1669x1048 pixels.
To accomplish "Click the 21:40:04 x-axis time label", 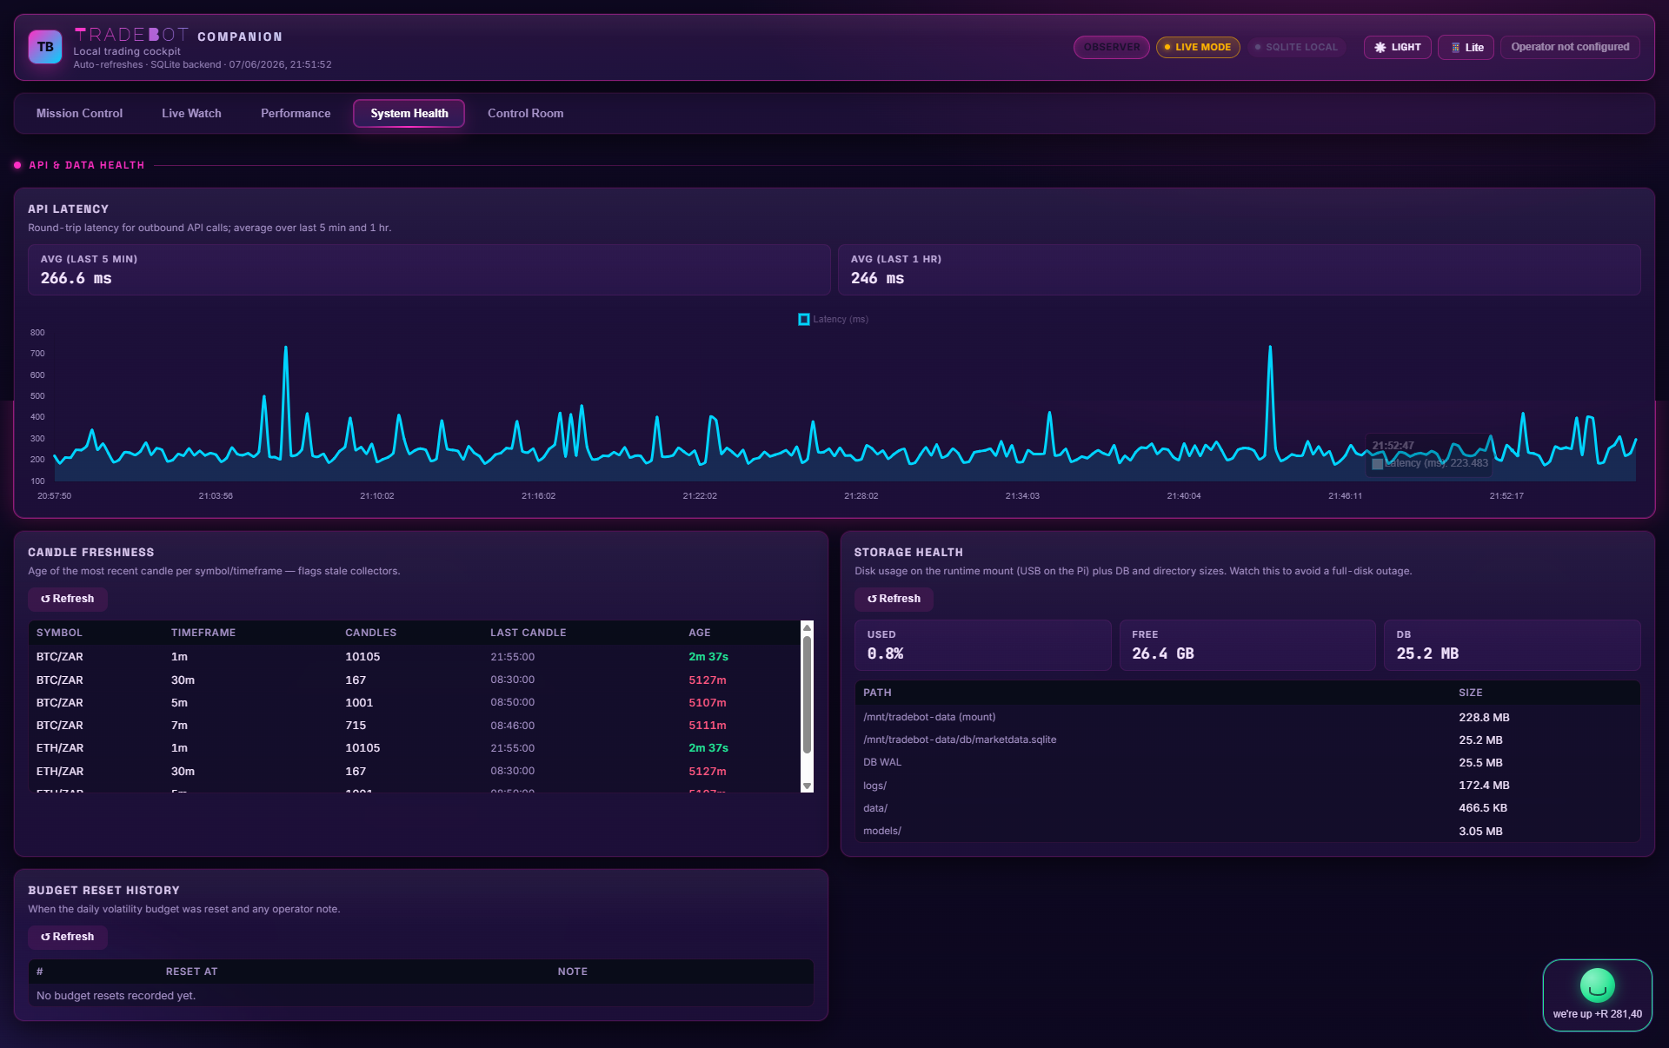I will click(1184, 496).
